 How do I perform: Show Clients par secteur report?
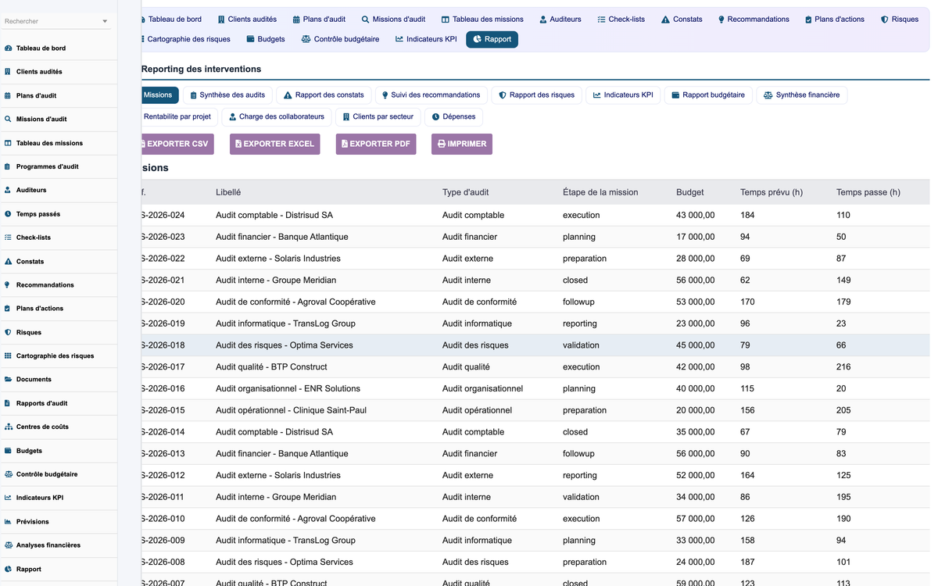(x=378, y=117)
